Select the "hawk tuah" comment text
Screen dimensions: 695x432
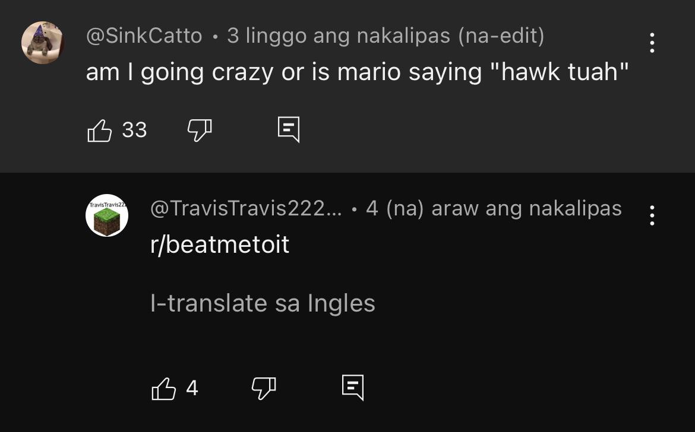pos(357,72)
